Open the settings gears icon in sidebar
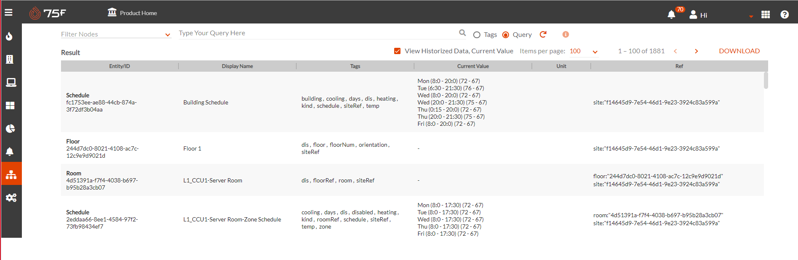This screenshot has height=260, width=798. (x=11, y=198)
